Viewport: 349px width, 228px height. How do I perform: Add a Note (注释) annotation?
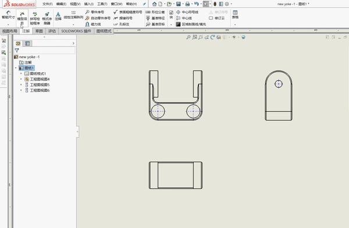point(58,16)
